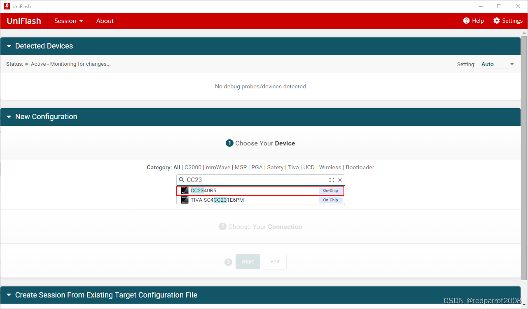Filter devices by UCD category
This screenshot has width=528, height=309.
(309, 167)
